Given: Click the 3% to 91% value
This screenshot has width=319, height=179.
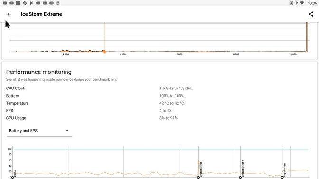Looking at the screenshot, I should [x=168, y=118].
